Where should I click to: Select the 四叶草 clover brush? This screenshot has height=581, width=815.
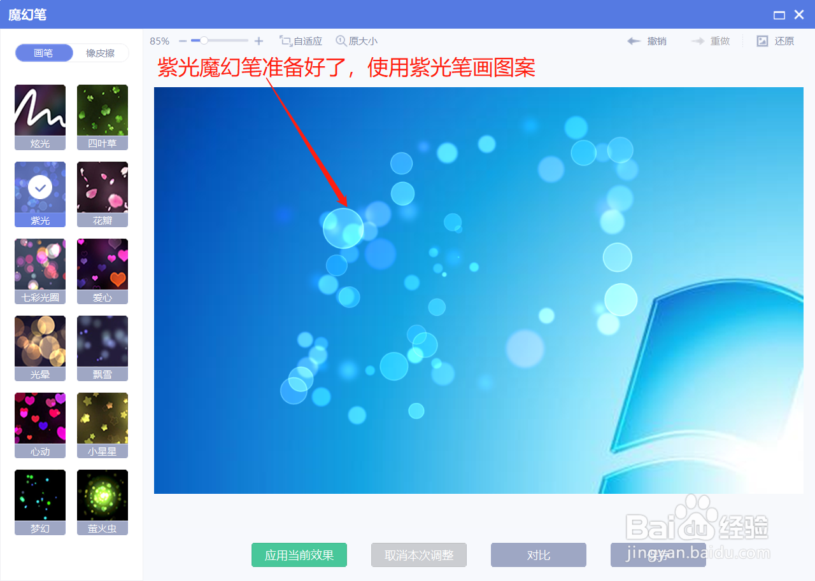(x=103, y=117)
